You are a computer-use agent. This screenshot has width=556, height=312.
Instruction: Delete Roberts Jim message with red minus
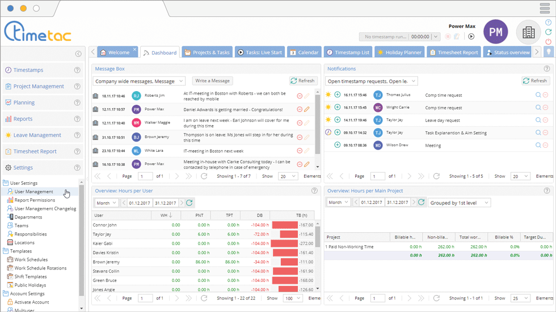click(x=300, y=96)
